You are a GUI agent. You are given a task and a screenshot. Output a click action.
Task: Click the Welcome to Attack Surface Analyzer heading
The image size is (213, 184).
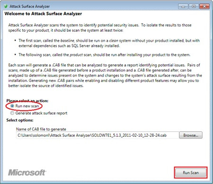tap(43, 14)
